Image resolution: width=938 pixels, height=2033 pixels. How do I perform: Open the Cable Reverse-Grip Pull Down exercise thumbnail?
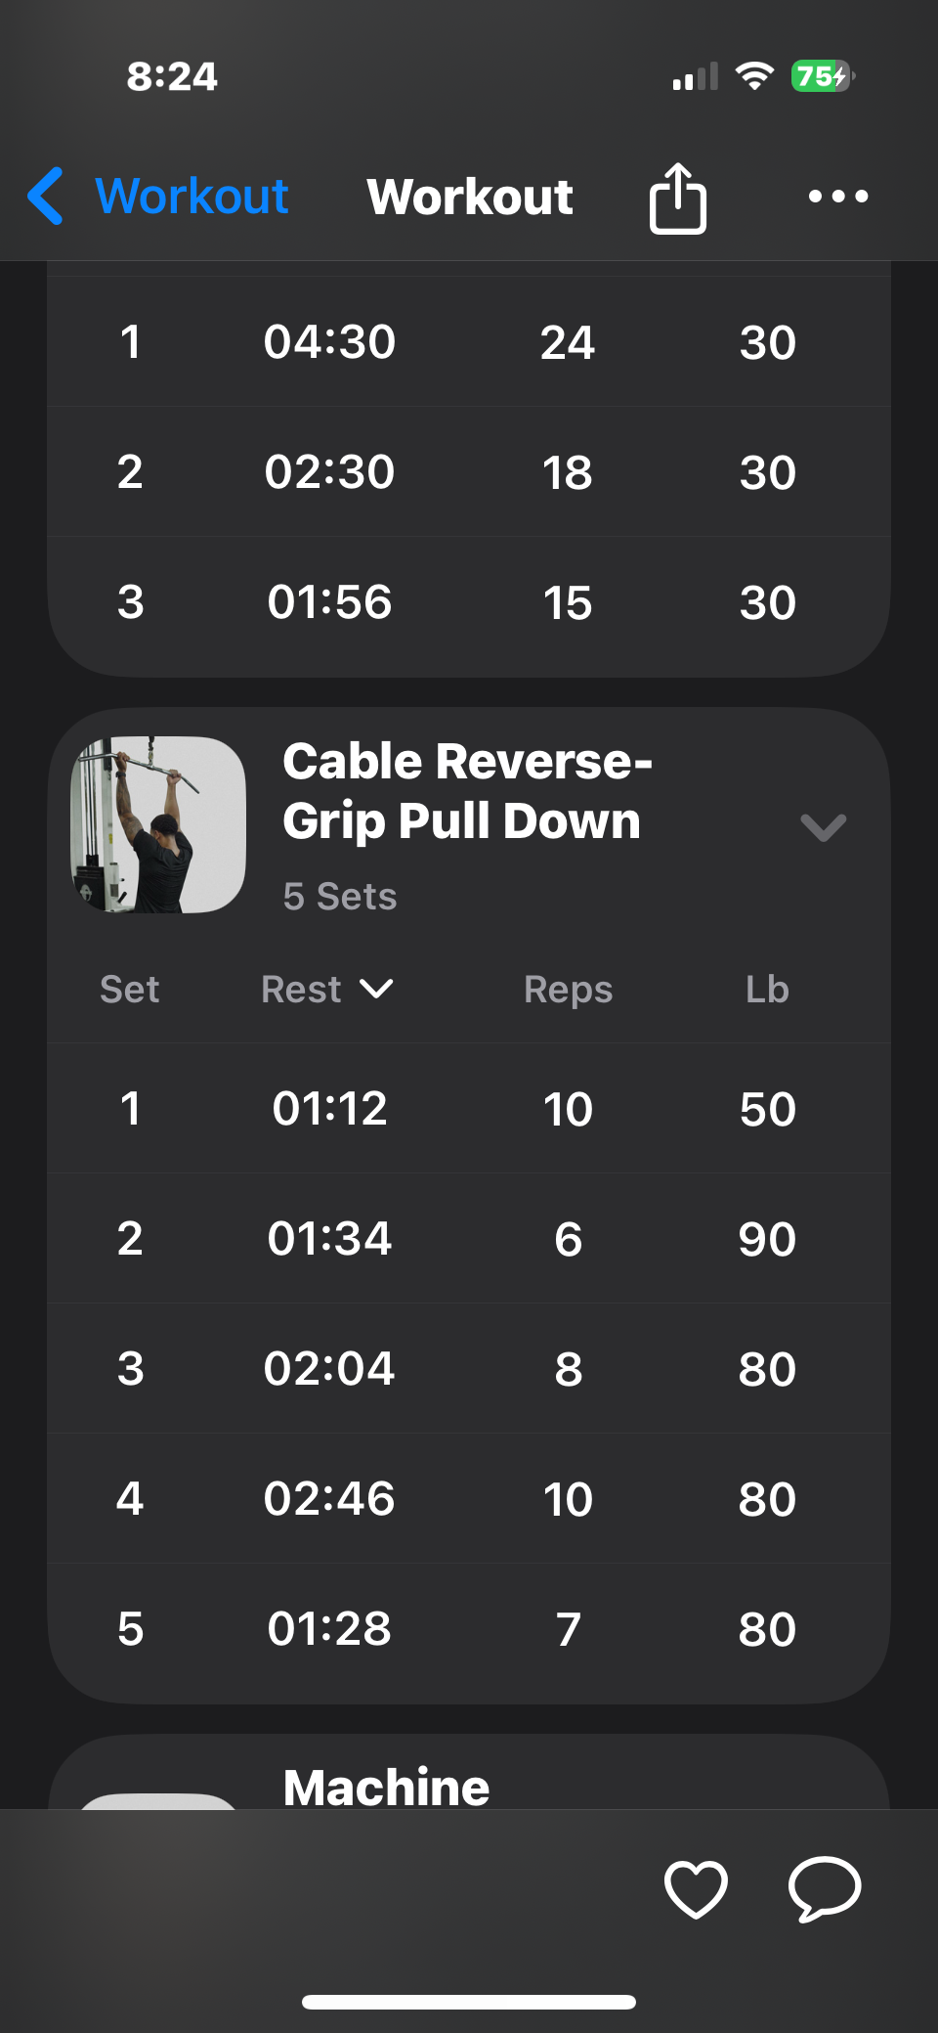[158, 824]
